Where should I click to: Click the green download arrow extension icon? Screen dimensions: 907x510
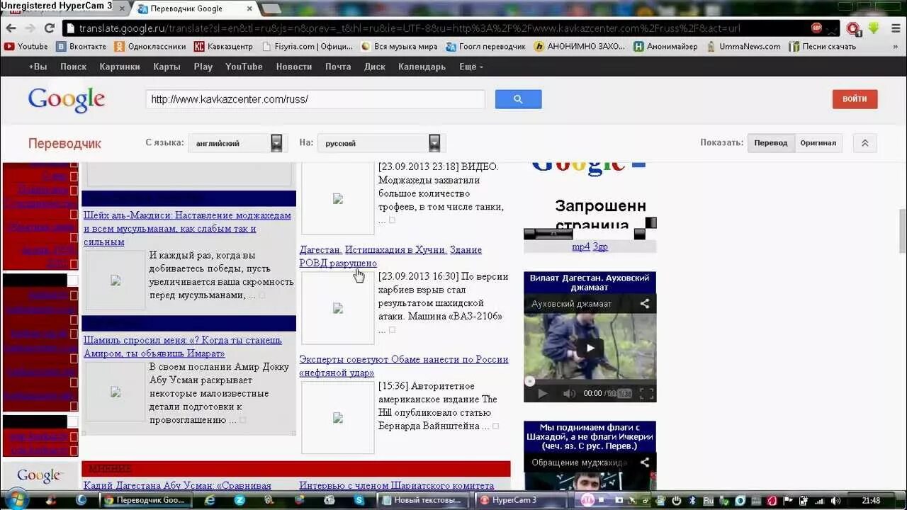tap(874, 28)
